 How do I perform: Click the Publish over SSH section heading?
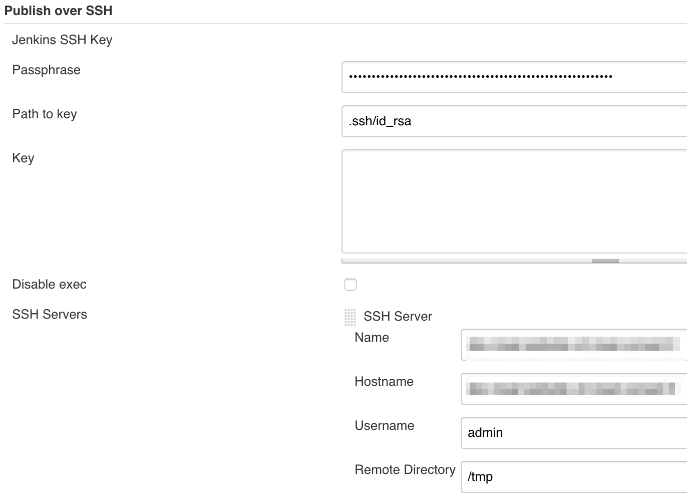(x=58, y=11)
